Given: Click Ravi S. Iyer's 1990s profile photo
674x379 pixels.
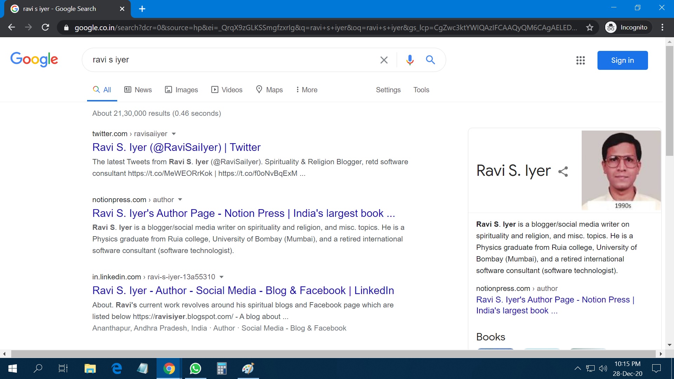Looking at the screenshot, I should coord(621,171).
